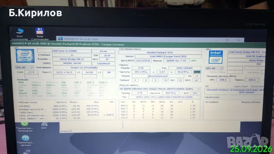Click the 2x256 L2 cache value
This screenshot has width=274, height=154.
[89, 72]
